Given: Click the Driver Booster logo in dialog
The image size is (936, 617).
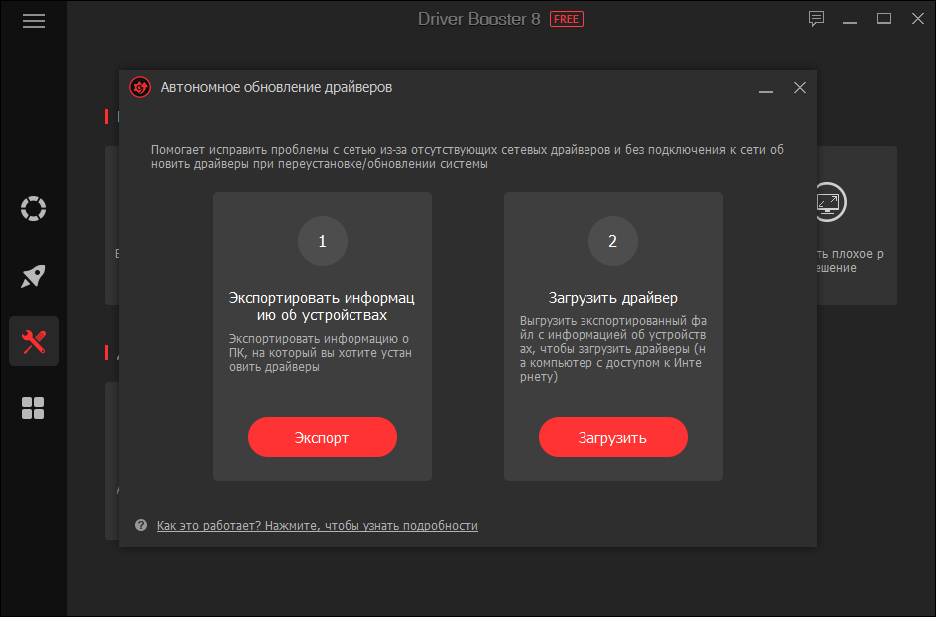Looking at the screenshot, I should (x=140, y=88).
